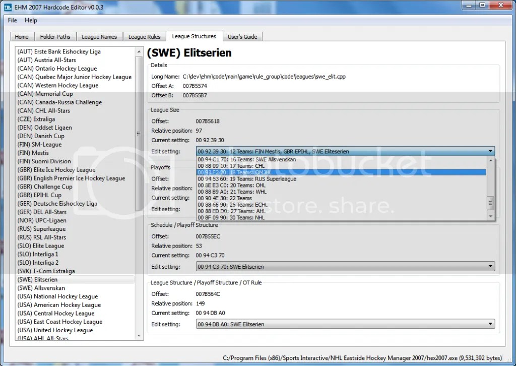Select (GER) DEL All-Stars
516x366 pixels.
(76, 212)
